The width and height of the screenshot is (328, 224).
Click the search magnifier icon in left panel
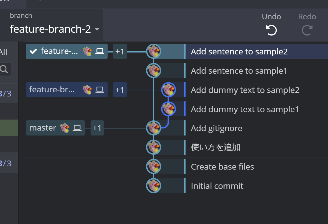tap(4, 69)
